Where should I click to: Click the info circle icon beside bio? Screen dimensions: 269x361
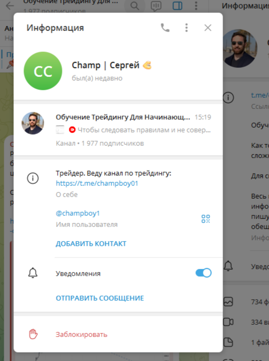33,178
